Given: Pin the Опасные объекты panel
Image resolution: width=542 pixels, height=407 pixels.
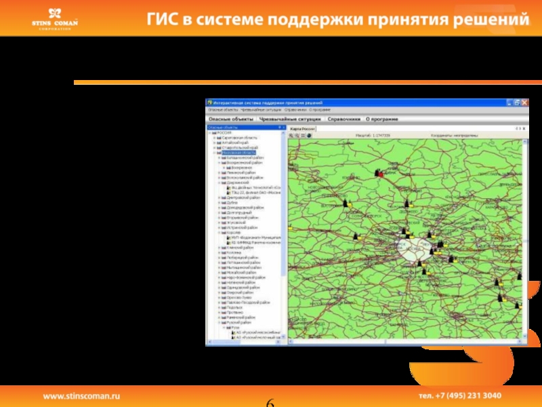Looking at the screenshot, I should coord(280,128).
